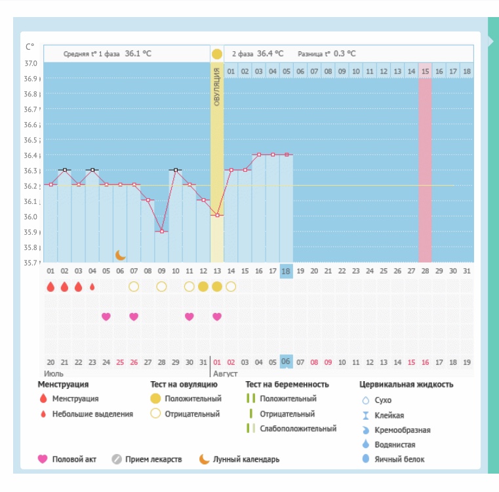Click the empty ovulation test circle on day 07
Image resolution: width=499 pixels, height=492 pixels.
pos(134,287)
